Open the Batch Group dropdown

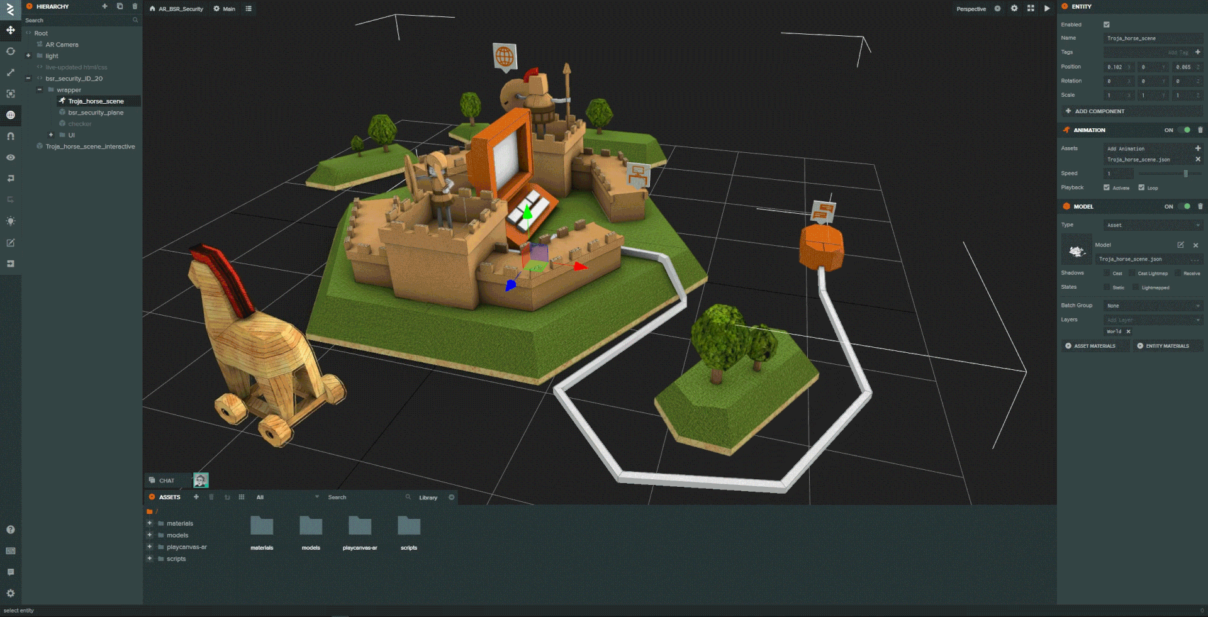[1153, 306]
